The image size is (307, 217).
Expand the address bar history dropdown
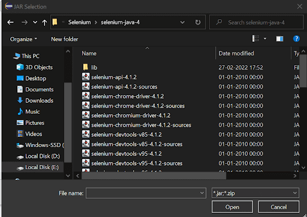[182, 22]
